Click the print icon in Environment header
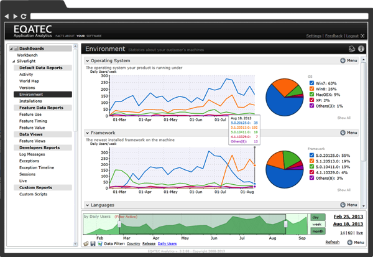 click(352, 49)
